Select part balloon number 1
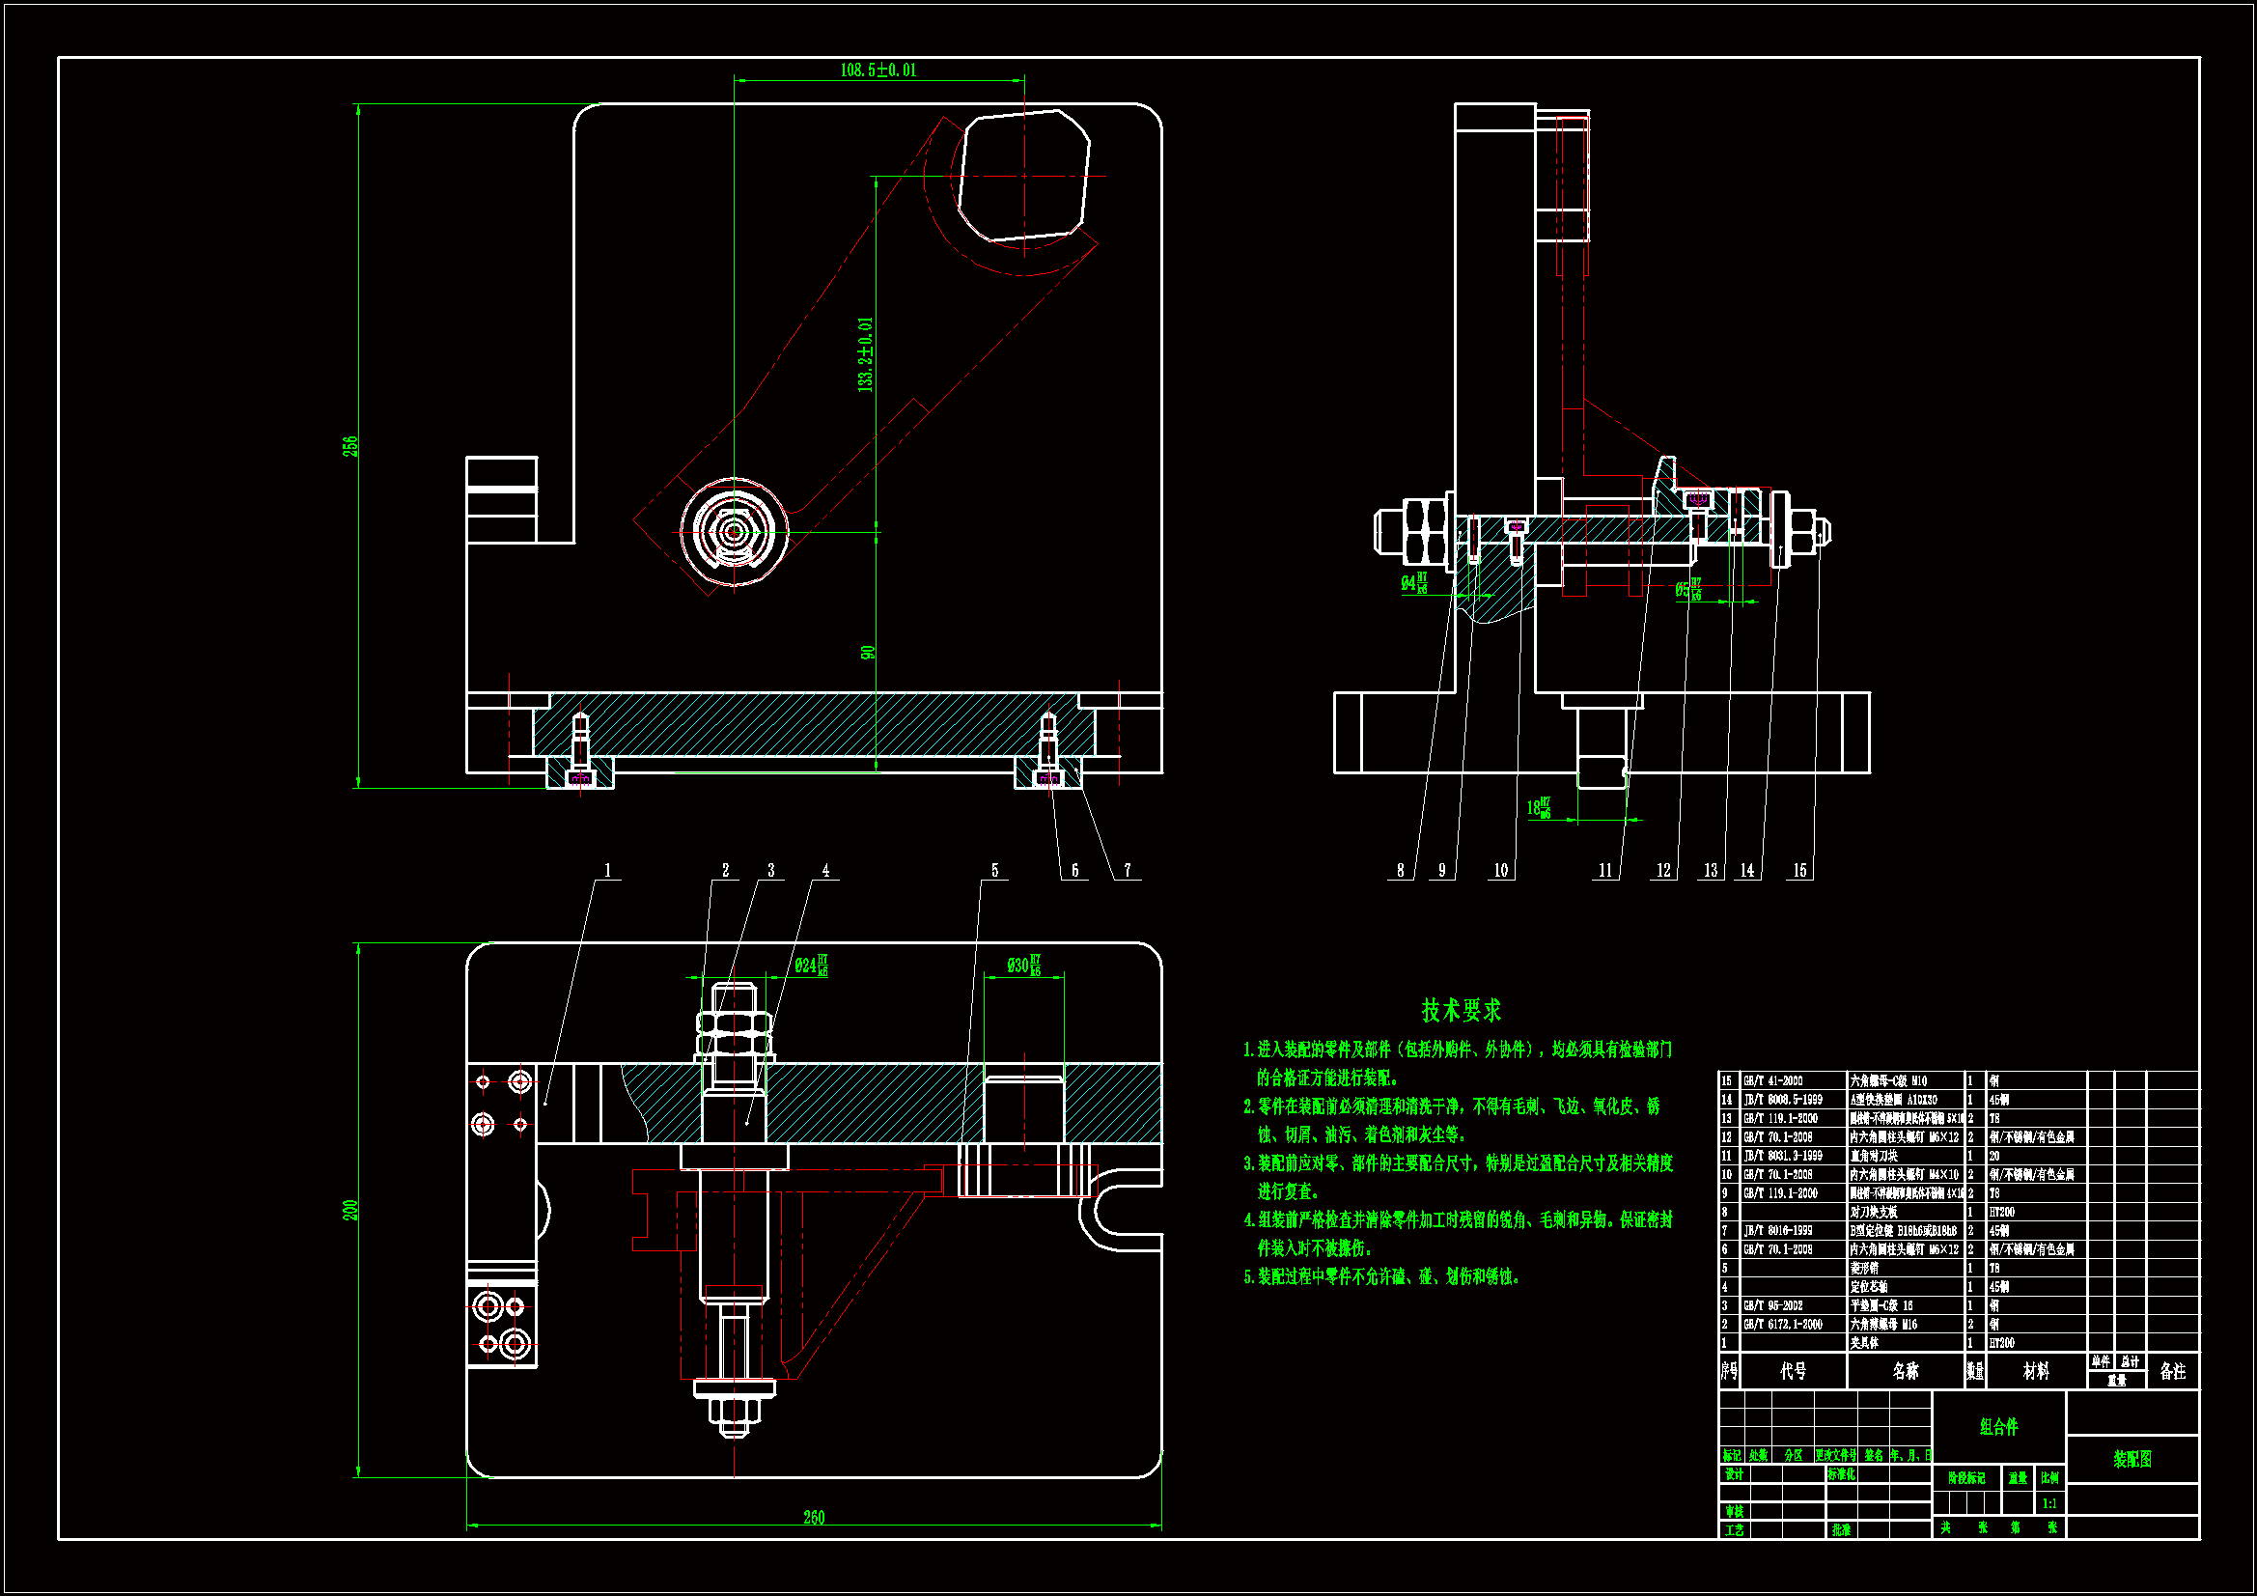 (607, 870)
